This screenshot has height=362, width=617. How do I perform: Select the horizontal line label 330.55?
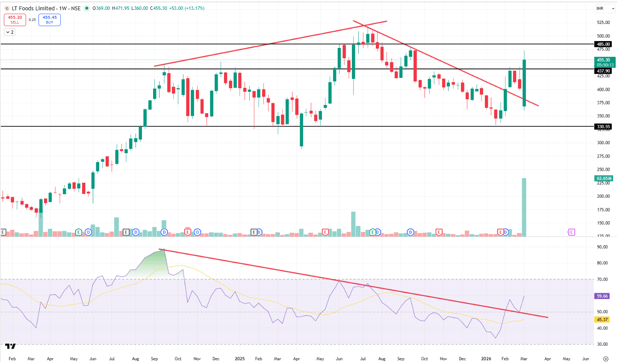(603, 127)
